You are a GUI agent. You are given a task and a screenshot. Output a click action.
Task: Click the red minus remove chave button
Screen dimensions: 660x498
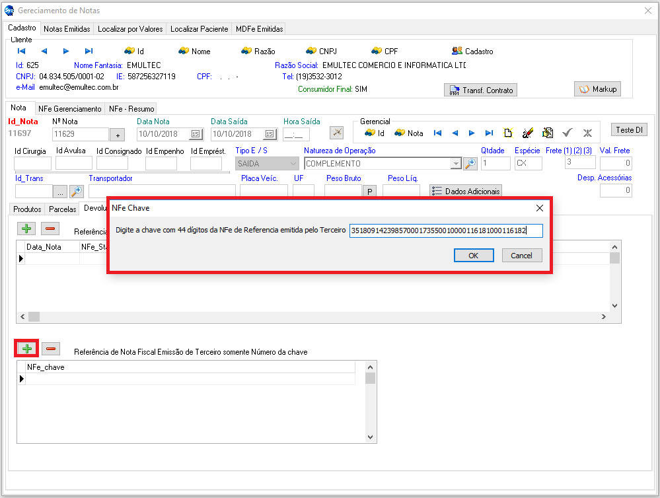pyautogui.click(x=51, y=348)
